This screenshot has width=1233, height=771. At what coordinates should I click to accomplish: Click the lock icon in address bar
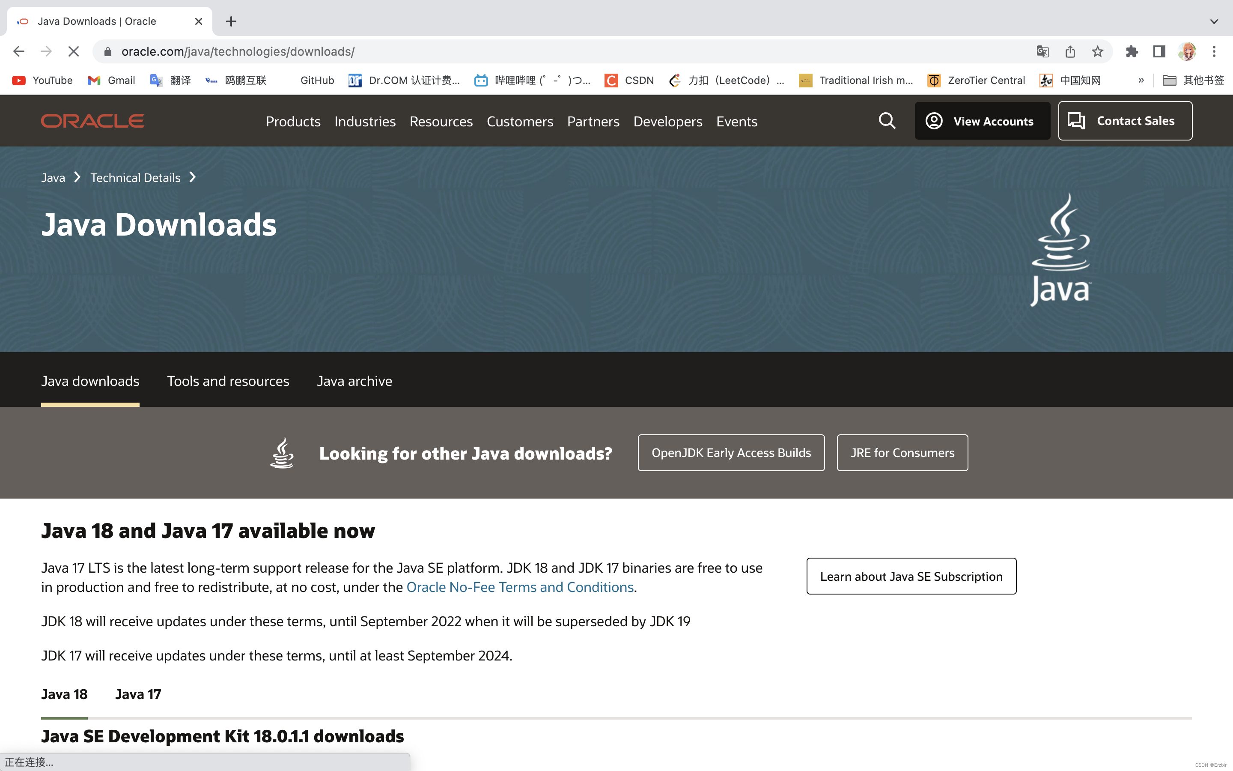(x=107, y=51)
